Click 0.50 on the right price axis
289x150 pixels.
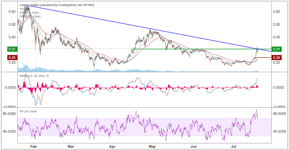(x=277, y=25)
